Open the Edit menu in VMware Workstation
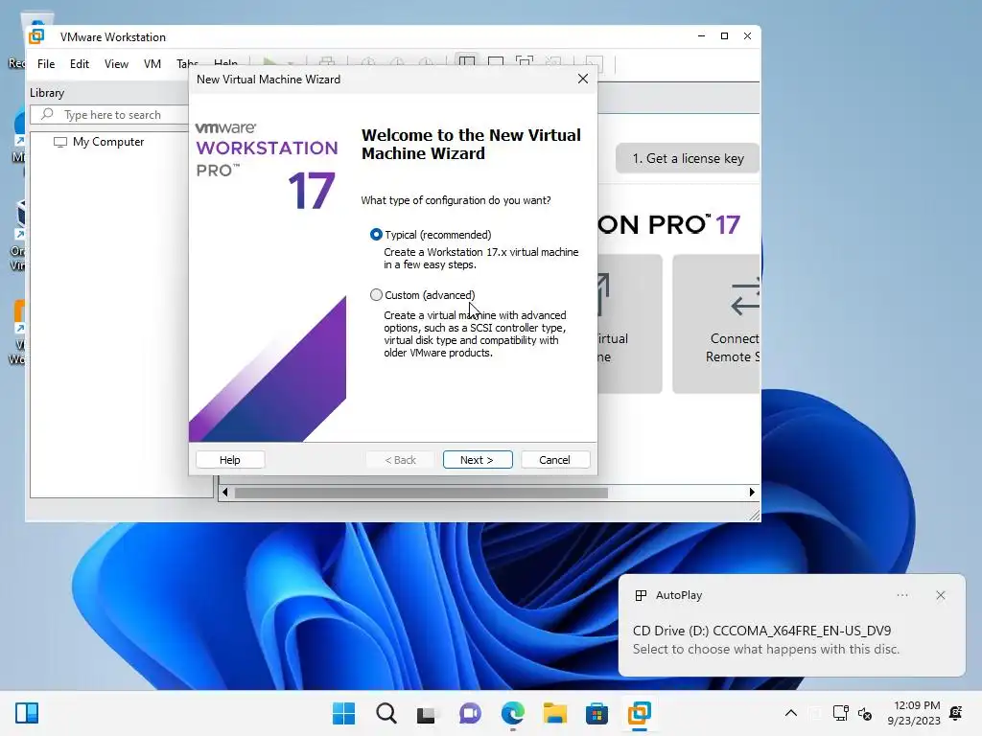The height and width of the screenshot is (736, 982). (80, 64)
